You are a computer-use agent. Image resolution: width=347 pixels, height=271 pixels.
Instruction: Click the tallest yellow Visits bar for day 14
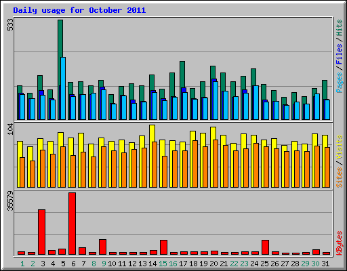(152, 133)
